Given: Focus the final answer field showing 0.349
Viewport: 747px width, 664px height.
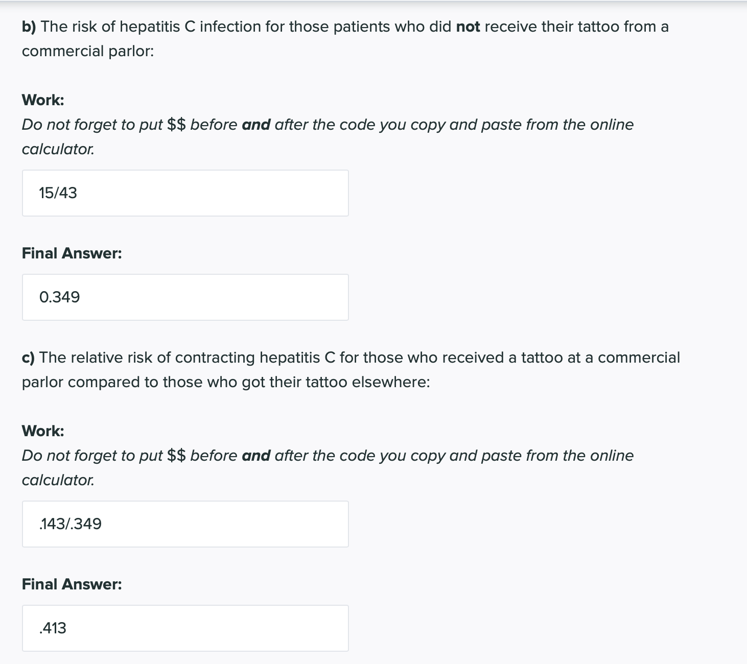Looking at the screenshot, I should [x=185, y=297].
